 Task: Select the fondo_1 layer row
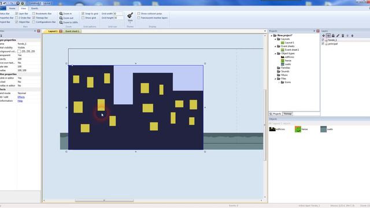tap(346, 40)
